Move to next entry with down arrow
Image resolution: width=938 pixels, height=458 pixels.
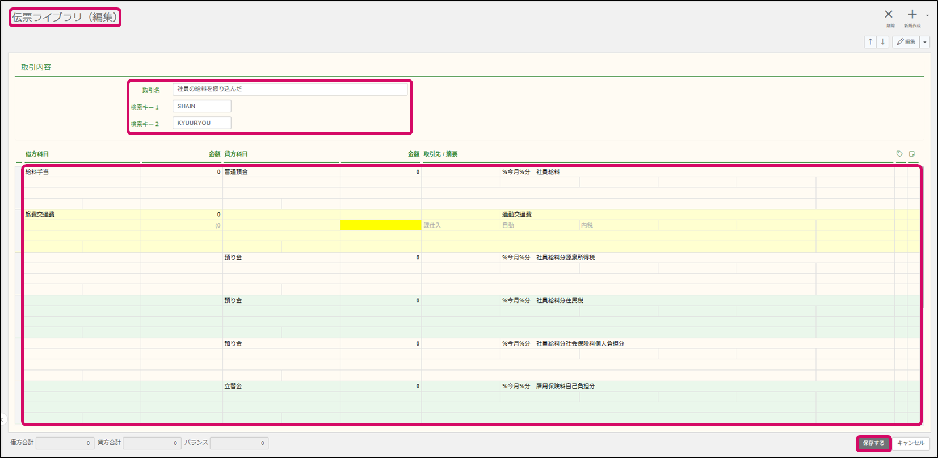[x=882, y=42]
